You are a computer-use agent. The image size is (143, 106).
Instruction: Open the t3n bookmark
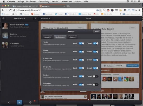click(x=96, y=14)
